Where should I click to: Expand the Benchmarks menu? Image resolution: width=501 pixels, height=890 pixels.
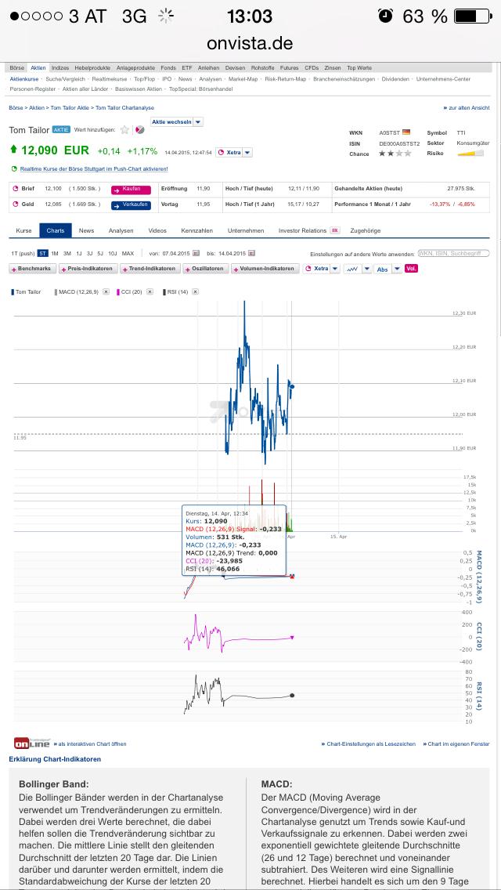pyautogui.click(x=33, y=269)
